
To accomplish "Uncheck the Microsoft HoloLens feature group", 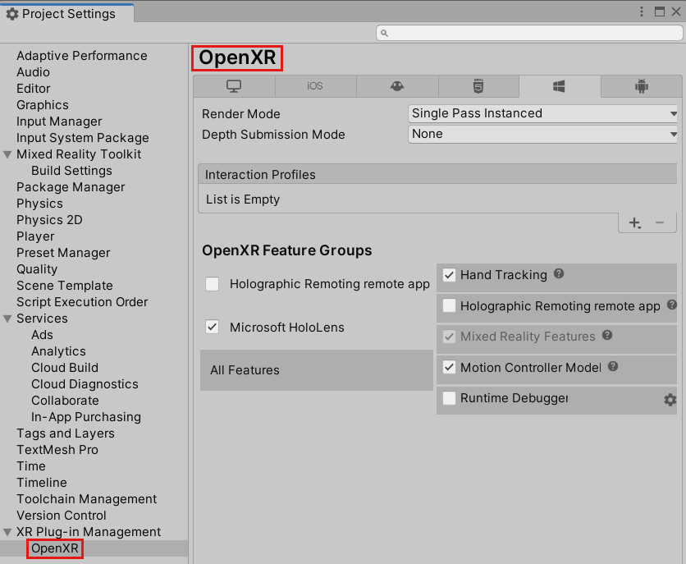I will coord(213,327).
